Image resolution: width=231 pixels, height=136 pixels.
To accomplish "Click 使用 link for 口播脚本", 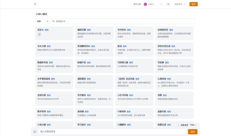I will 129,125.
